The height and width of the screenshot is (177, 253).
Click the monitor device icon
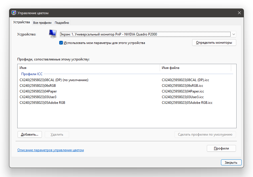pos(52,34)
